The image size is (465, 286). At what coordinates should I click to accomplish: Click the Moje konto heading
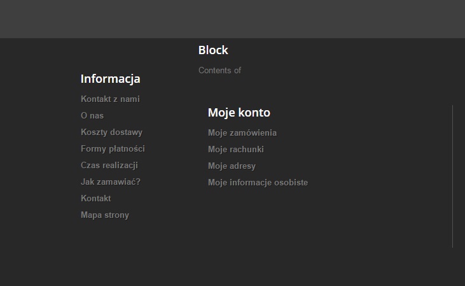pyautogui.click(x=239, y=113)
